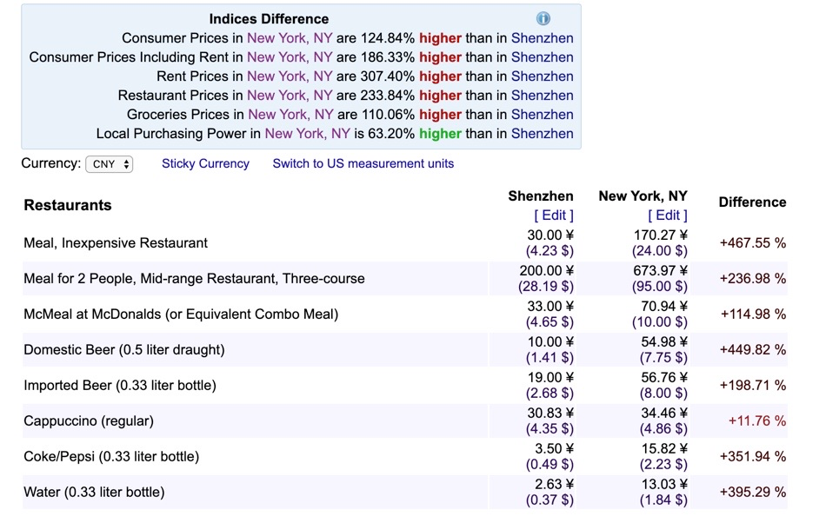Click the Indices Difference heading
Image resolution: width=826 pixels, height=523 pixels.
click(x=269, y=19)
